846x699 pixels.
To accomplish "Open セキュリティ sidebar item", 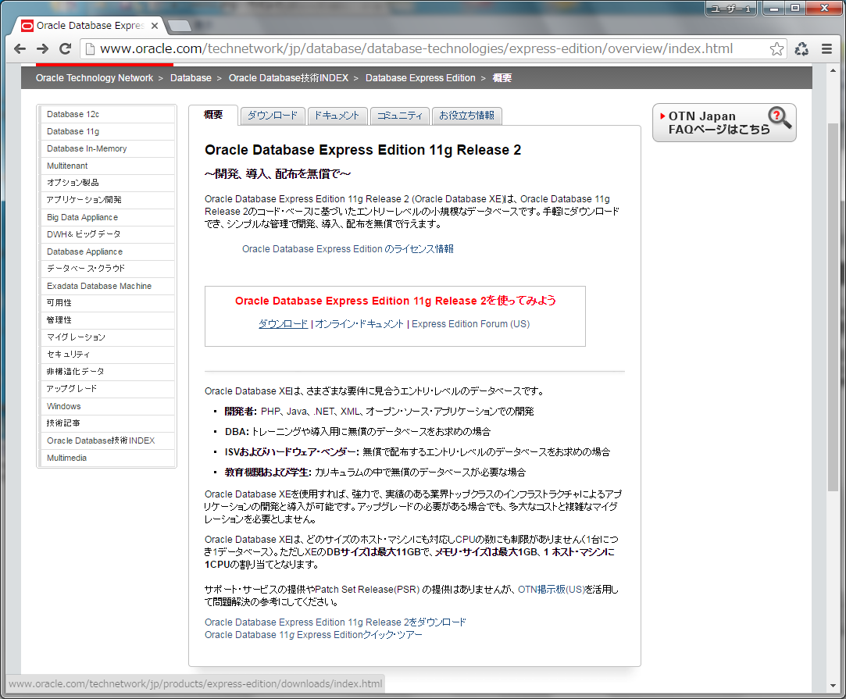I will 108,355.
